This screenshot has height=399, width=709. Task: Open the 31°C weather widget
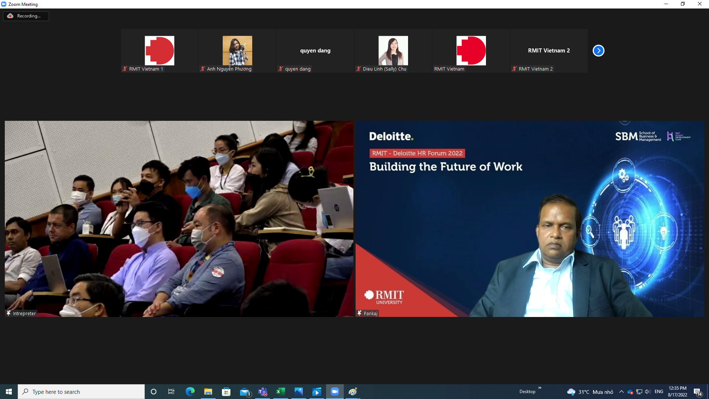(x=590, y=392)
